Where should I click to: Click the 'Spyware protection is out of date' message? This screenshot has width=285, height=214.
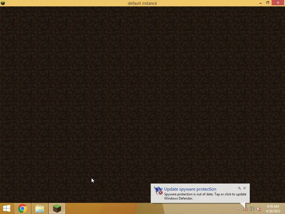pyautogui.click(x=205, y=196)
